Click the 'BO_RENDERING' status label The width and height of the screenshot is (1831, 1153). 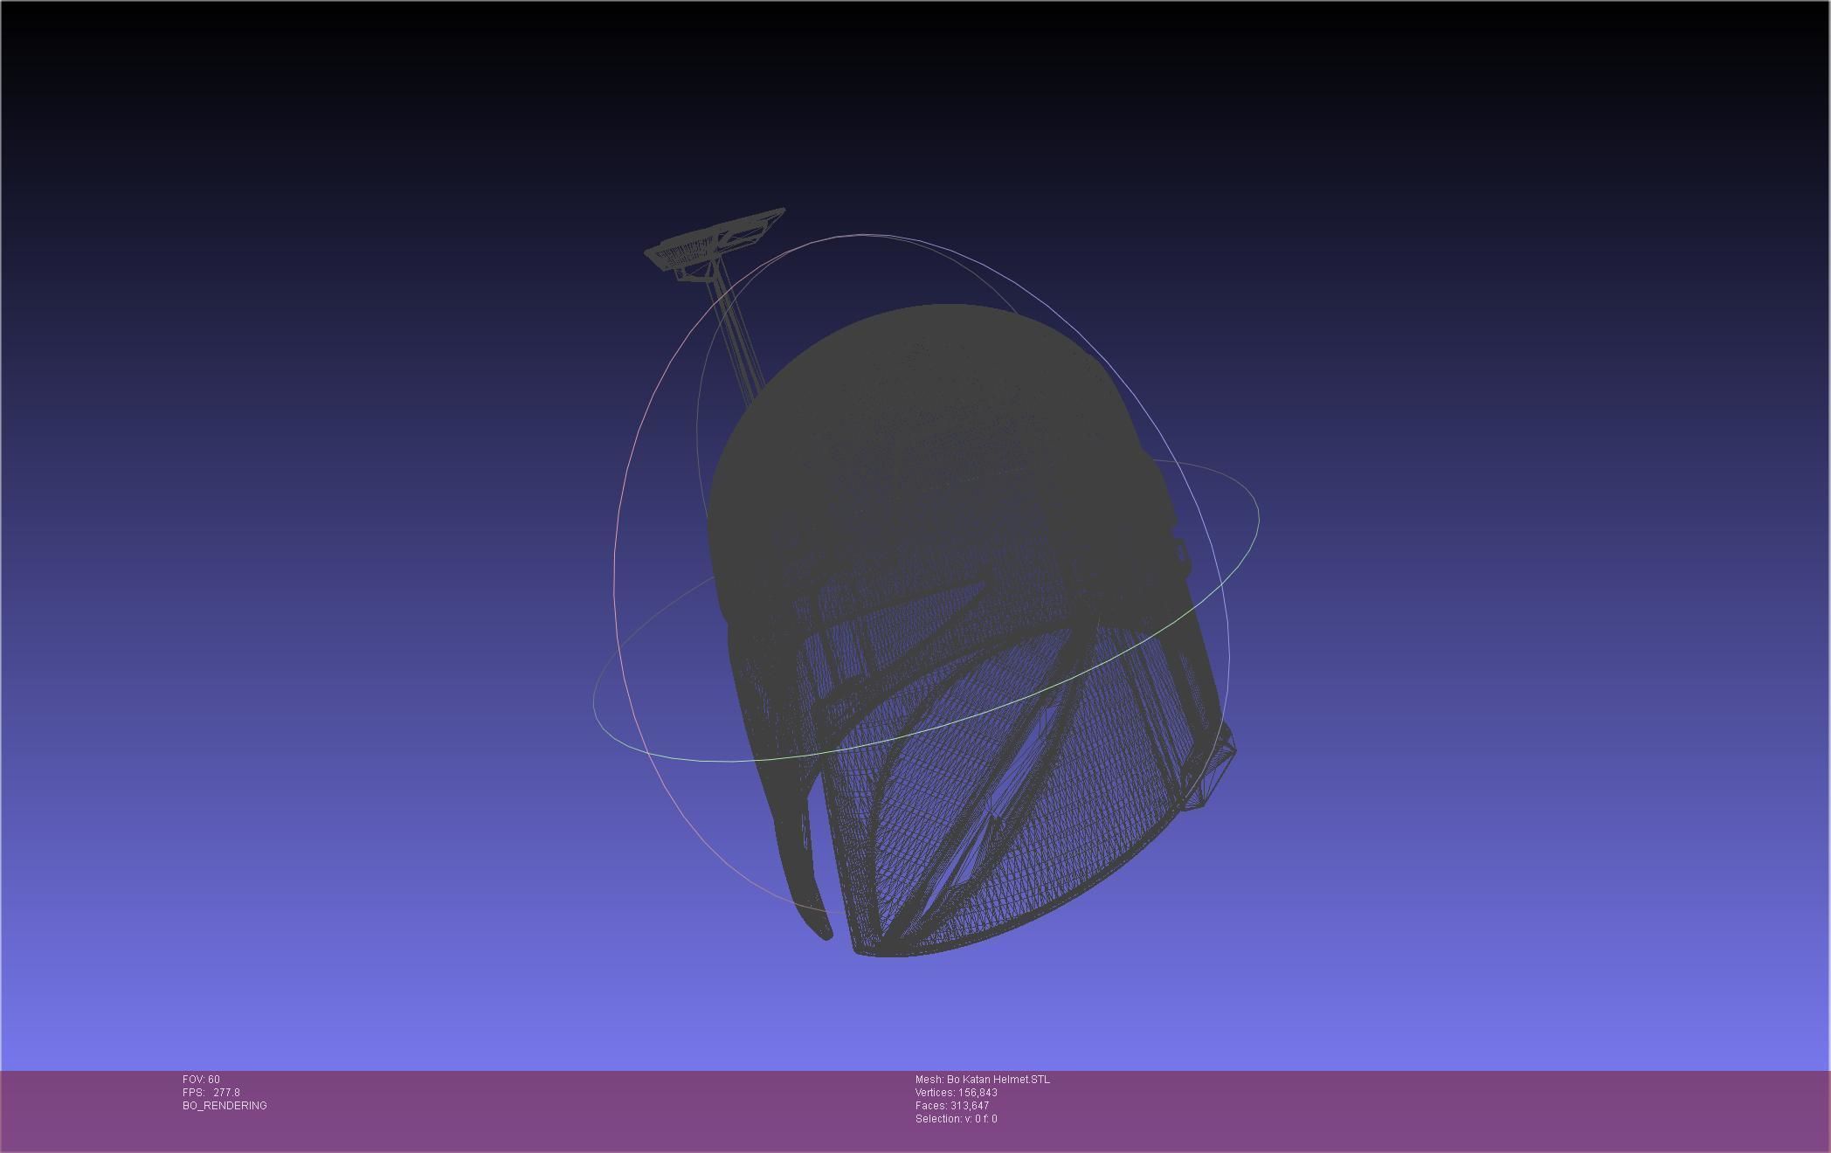[225, 1106]
